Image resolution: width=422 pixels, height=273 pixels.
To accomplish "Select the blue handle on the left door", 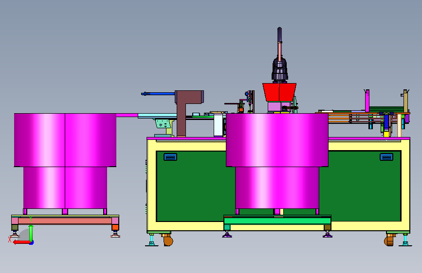I will coord(170,157).
